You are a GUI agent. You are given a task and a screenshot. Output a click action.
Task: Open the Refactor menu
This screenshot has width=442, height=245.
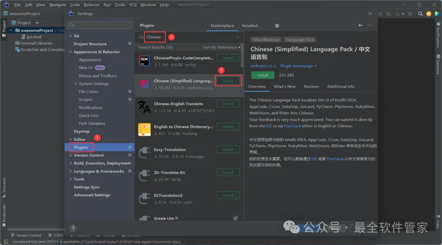pyautogui.click(x=92, y=4)
